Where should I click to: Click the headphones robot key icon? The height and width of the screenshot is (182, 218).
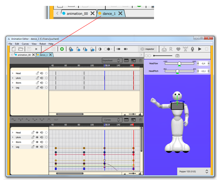(85, 49)
